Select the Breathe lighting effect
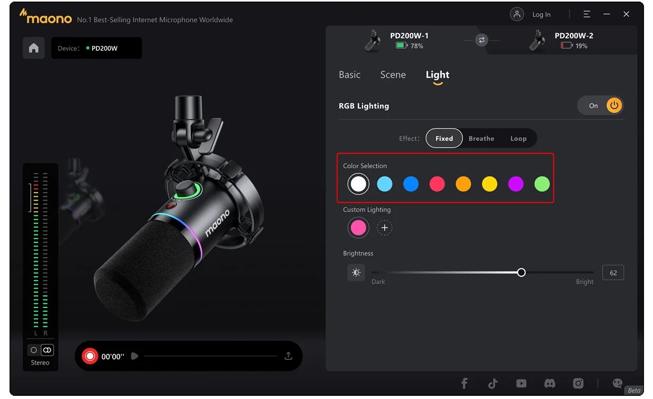 (x=481, y=138)
